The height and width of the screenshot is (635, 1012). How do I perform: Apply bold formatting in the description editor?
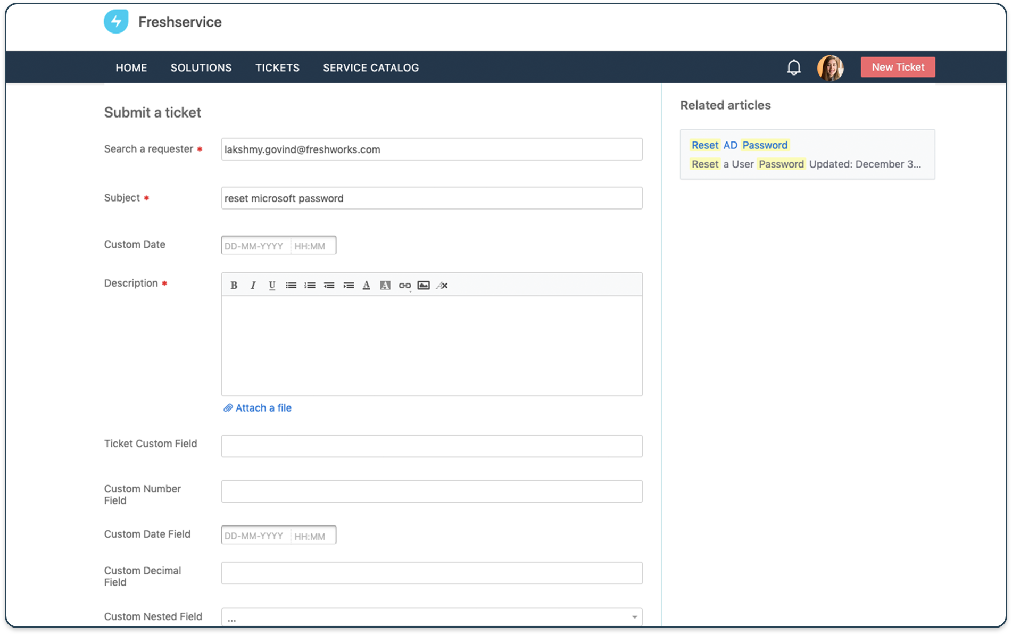(234, 285)
